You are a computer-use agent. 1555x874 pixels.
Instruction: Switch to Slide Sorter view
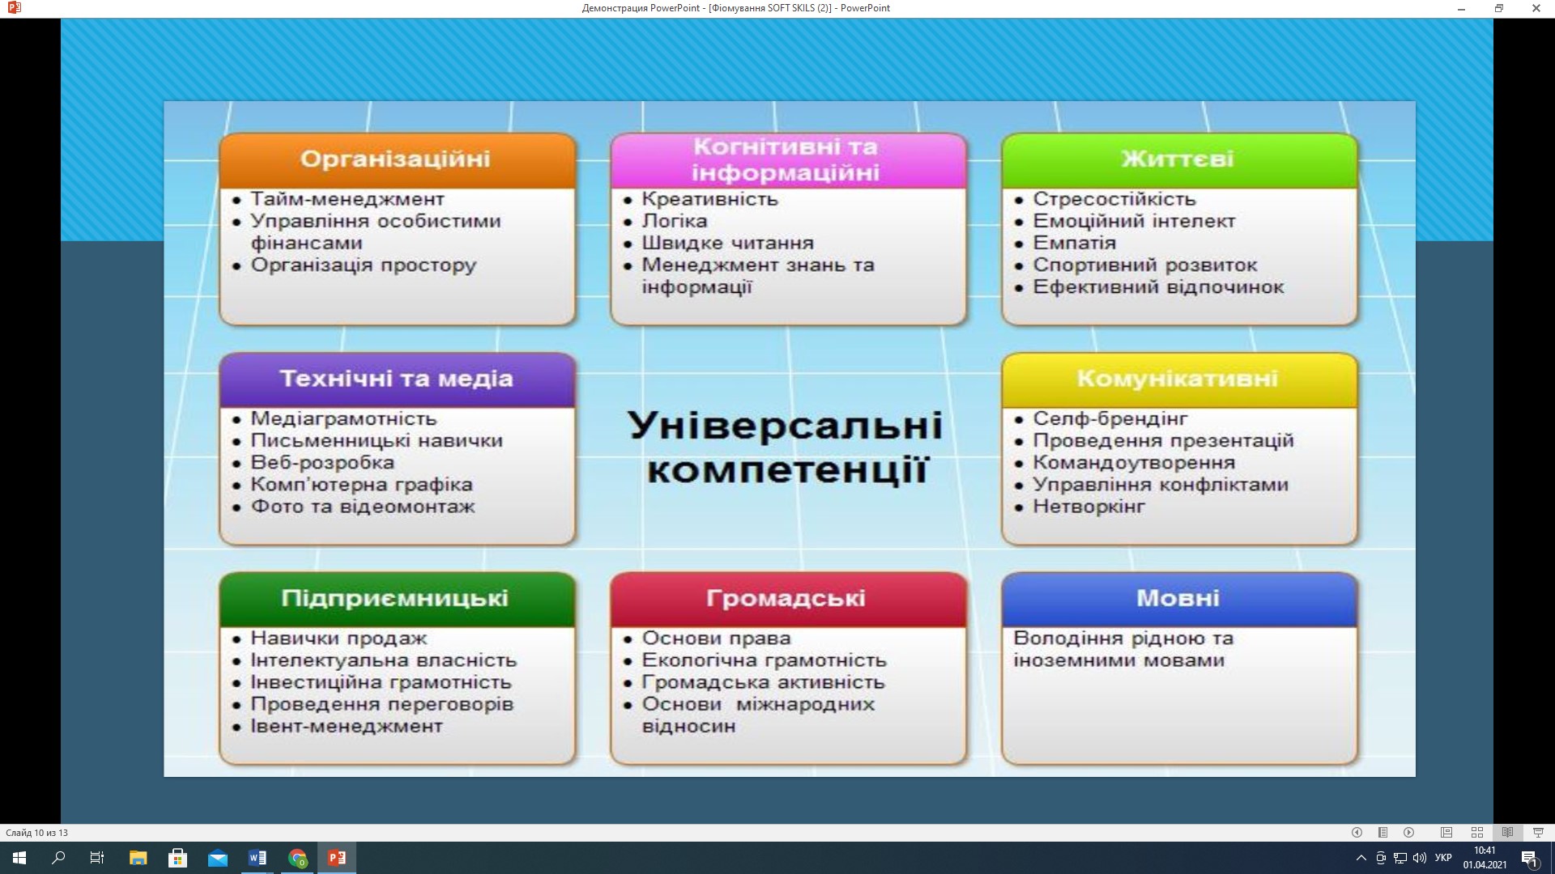click(x=1477, y=832)
